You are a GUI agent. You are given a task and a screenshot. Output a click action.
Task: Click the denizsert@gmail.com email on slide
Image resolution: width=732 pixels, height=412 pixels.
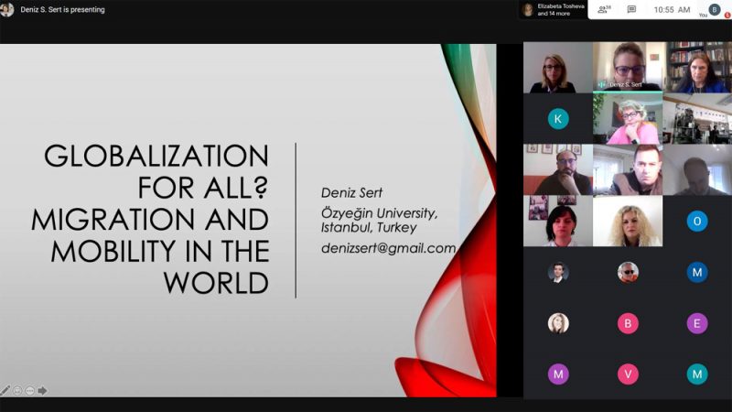[388, 248]
